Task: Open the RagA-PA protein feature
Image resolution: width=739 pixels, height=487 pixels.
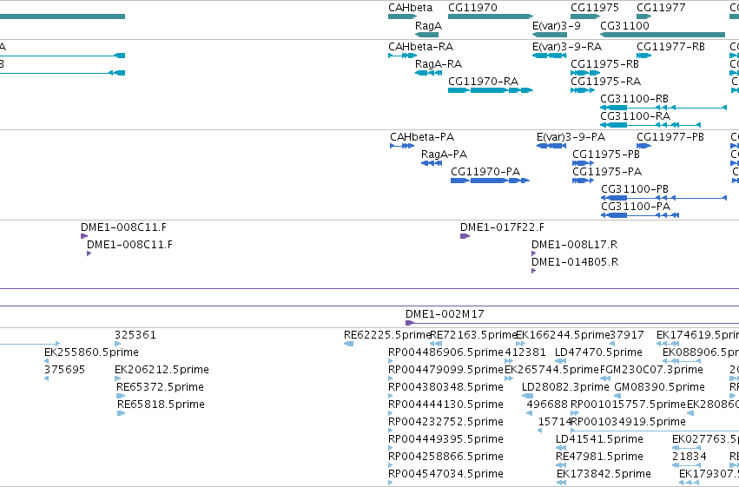Action: point(432,163)
